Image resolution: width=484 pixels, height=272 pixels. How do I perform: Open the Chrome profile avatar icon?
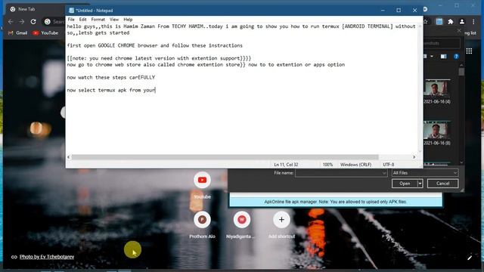tap(462, 22)
